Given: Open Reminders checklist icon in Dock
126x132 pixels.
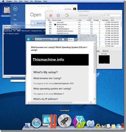Looking at the screenshot, I should [108, 126].
